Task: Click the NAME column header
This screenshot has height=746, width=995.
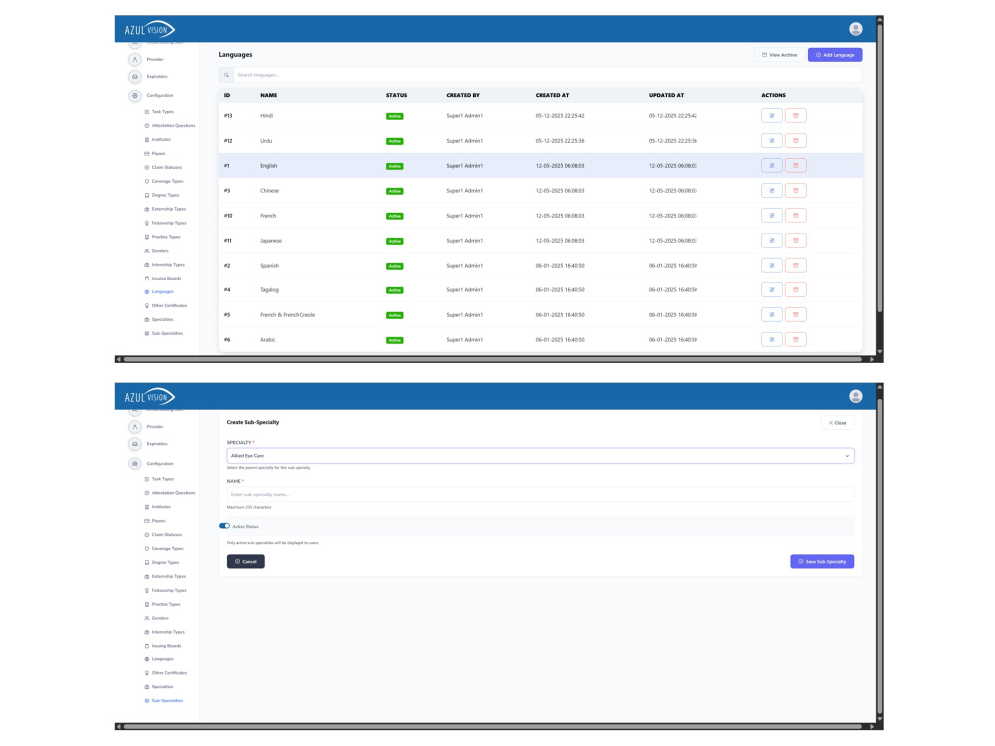Action: coord(268,95)
